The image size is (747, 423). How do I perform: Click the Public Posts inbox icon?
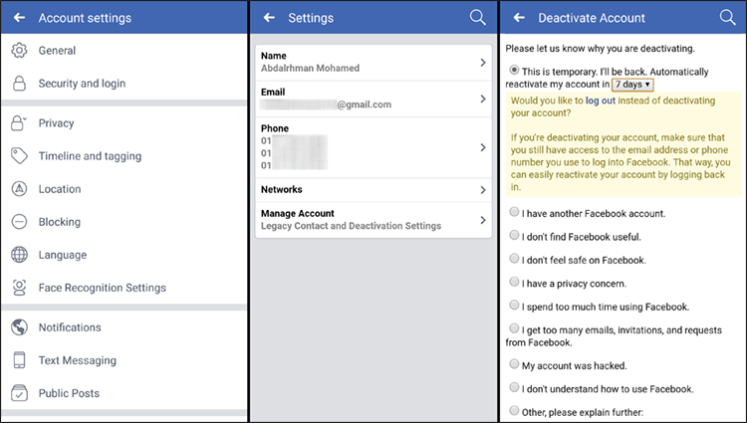pos(19,393)
